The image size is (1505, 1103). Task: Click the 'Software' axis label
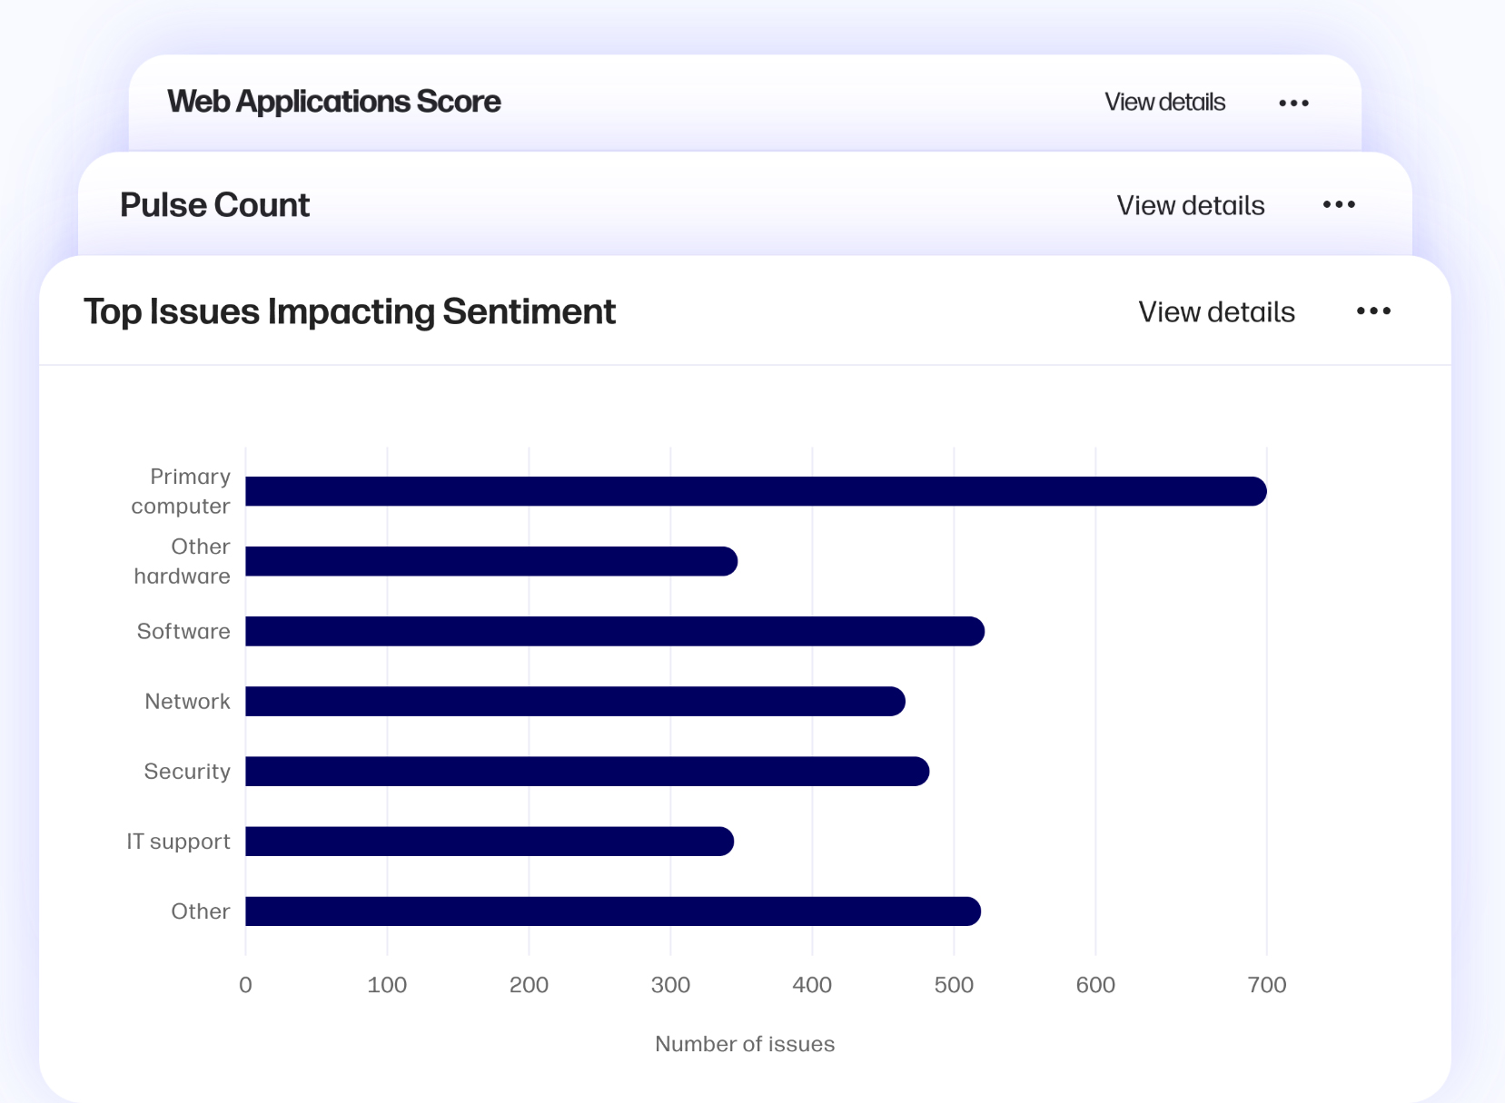point(183,631)
